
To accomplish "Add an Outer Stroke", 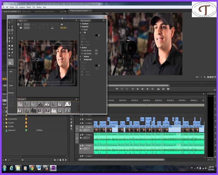I will (x=96, y=53).
